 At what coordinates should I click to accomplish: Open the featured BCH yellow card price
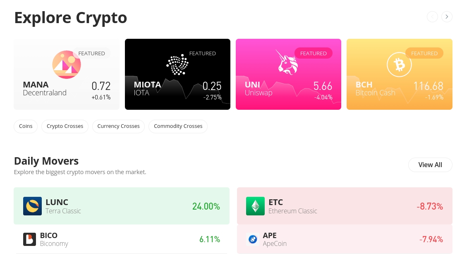[x=428, y=86]
